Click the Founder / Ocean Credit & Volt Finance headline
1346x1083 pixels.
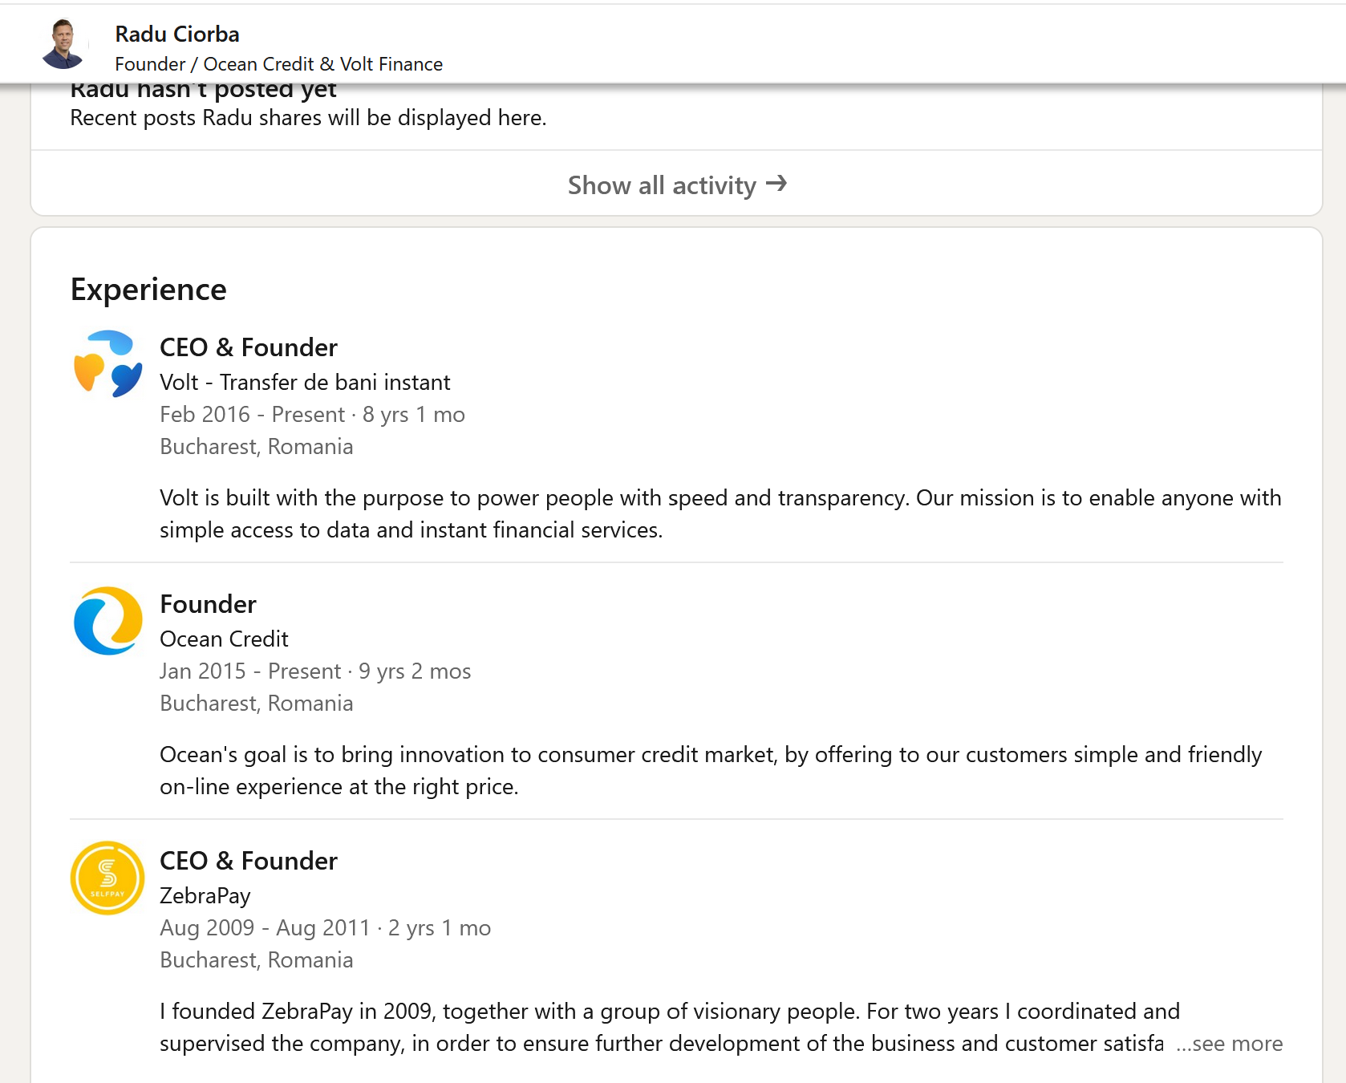pos(278,64)
